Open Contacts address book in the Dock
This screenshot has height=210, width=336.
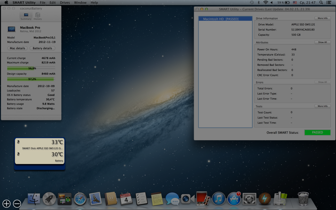pos(111,199)
